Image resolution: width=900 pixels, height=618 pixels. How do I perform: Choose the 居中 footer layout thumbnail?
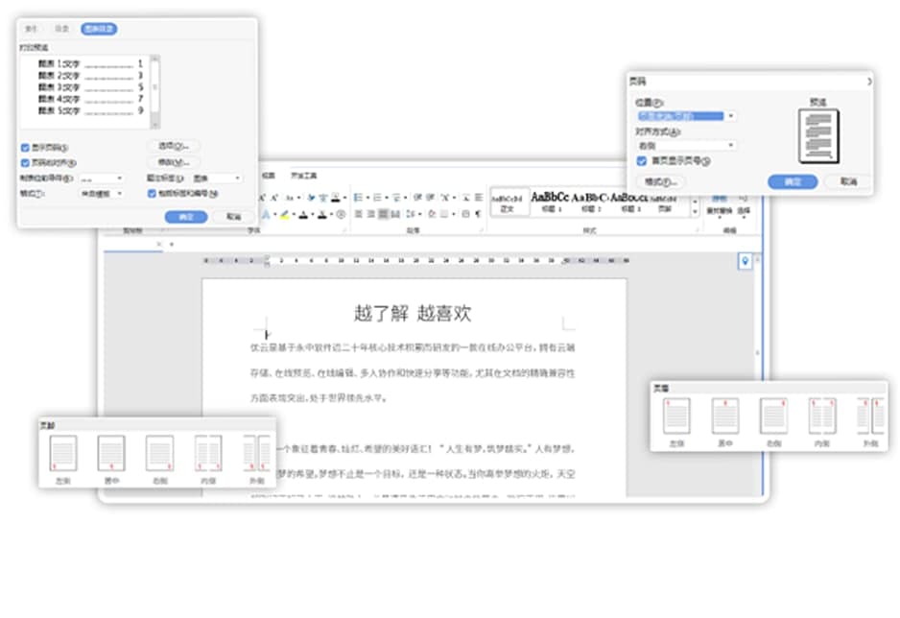110,453
